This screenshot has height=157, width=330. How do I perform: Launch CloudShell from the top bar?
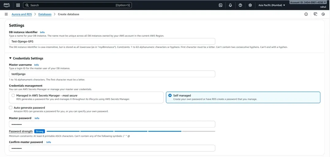220,5
